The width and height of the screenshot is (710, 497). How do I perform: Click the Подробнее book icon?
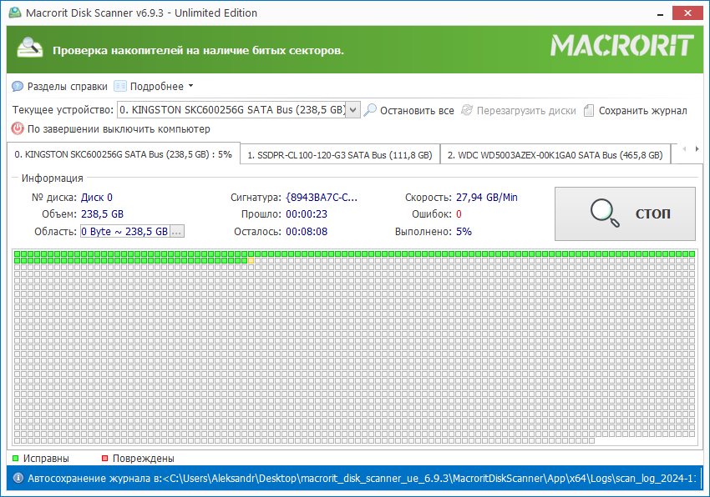pos(120,86)
